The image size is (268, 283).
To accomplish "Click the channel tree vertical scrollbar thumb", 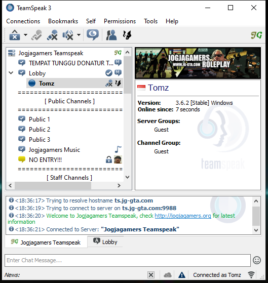I will (128, 75).
